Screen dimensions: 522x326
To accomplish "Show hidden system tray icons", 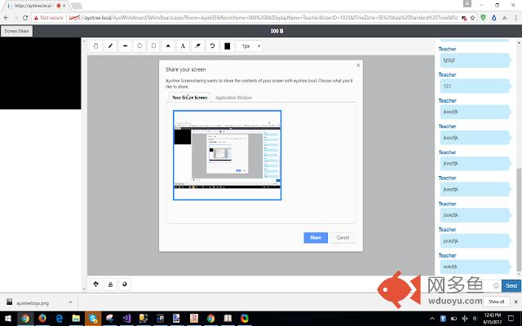I will 432,319.
